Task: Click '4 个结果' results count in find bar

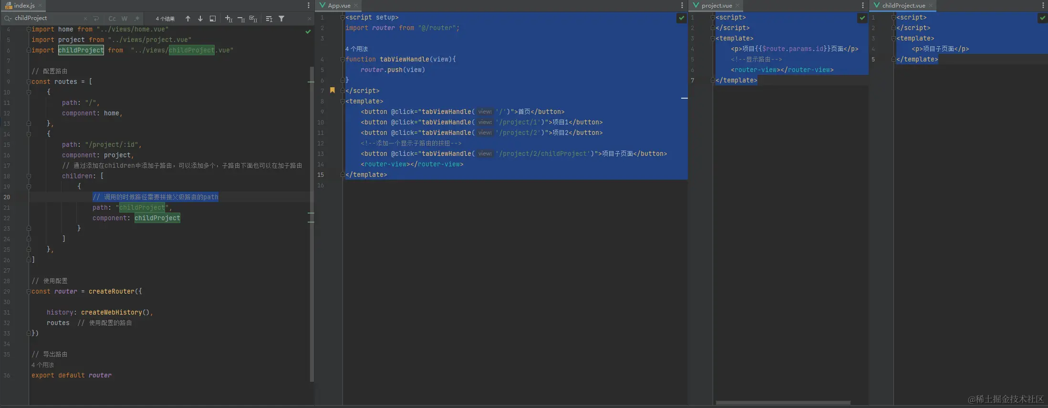Action: pos(165,19)
